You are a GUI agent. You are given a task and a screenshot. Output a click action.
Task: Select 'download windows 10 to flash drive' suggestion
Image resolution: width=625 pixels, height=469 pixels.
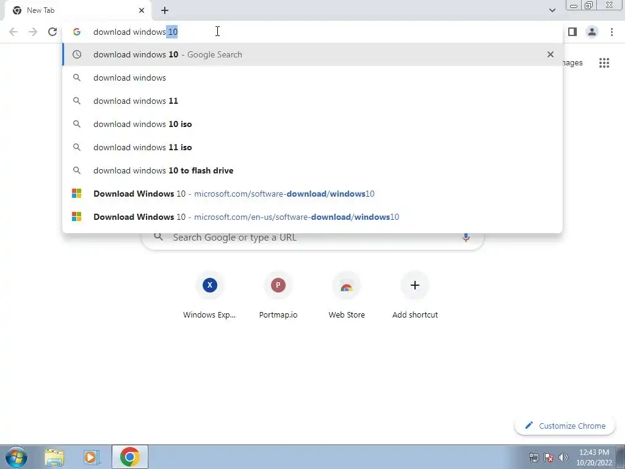click(312, 170)
